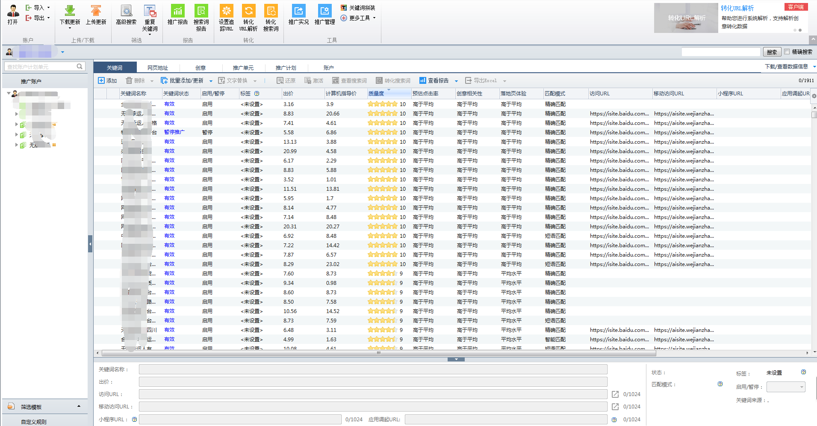Switch to the 创意 tab
Viewport: 817px width, 426px height.
tap(201, 68)
